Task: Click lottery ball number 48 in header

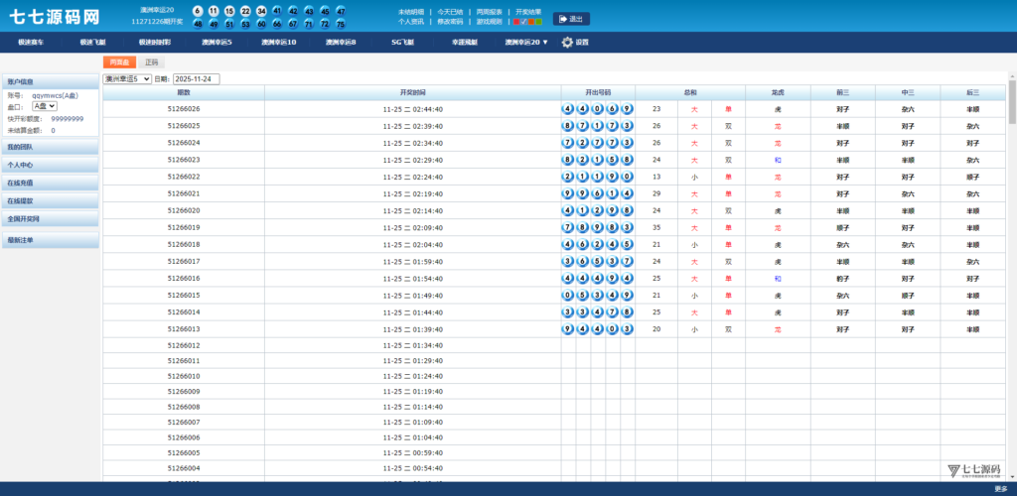Action: click(199, 24)
